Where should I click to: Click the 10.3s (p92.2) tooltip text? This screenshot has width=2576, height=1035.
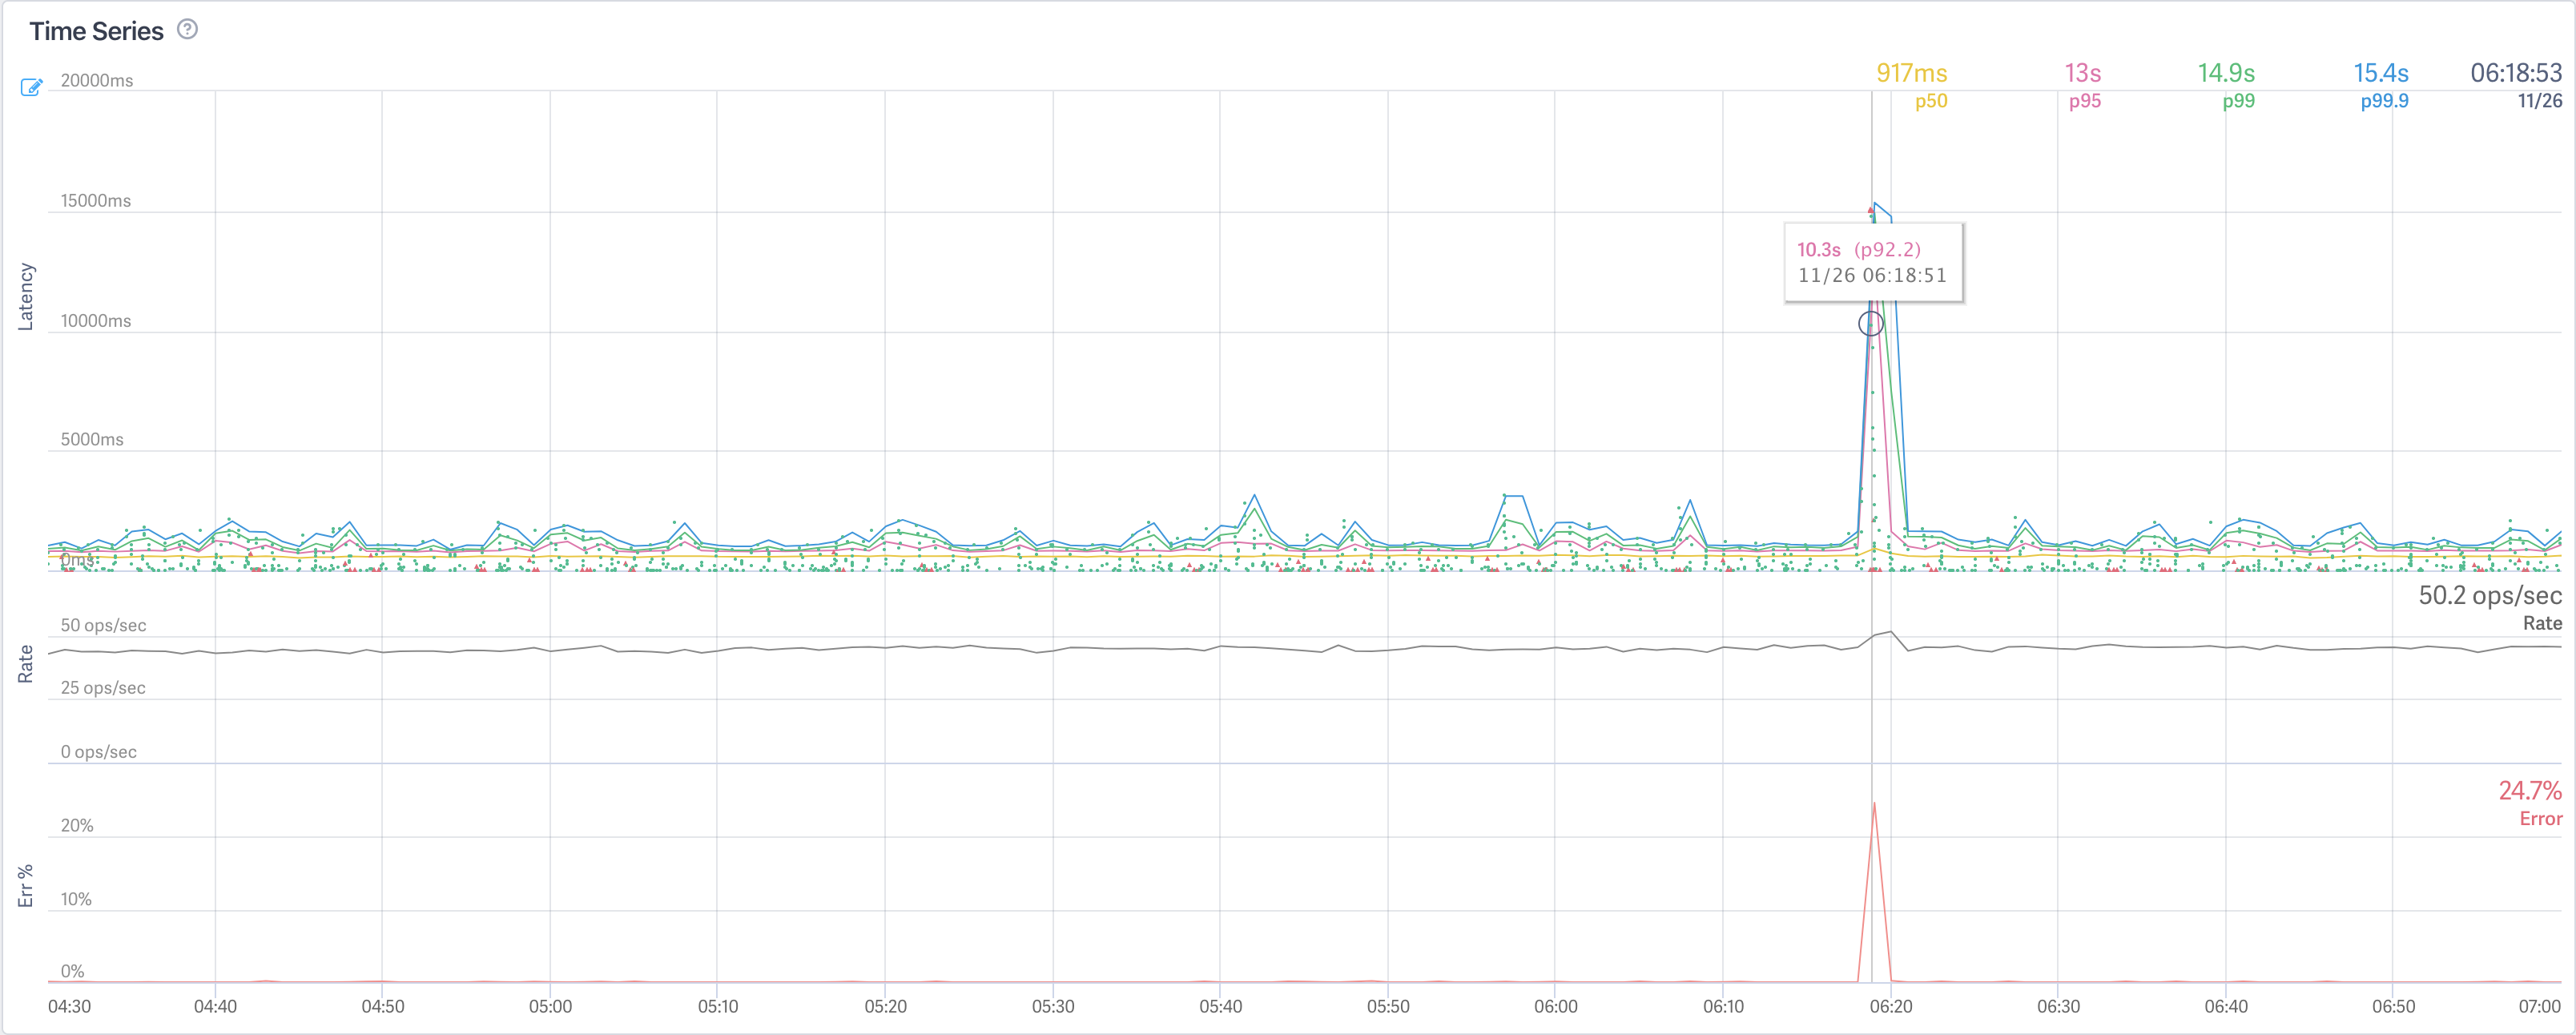(1858, 250)
